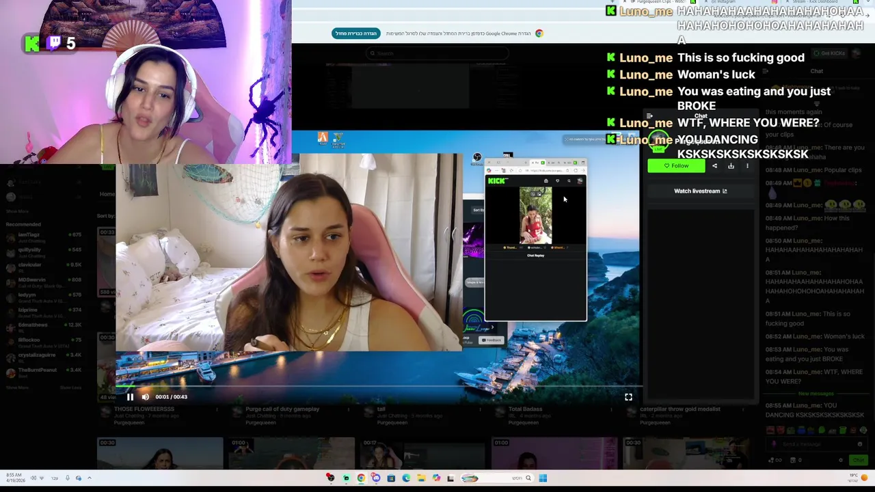This screenshot has width=875, height=492.
Task: Collapse recommended list with Show Less
Action: 70,387
